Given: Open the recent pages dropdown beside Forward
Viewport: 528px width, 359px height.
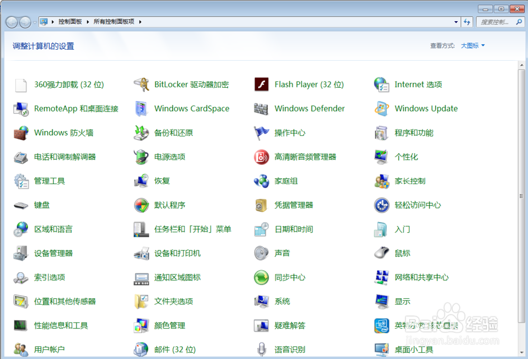Looking at the screenshot, I should (x=35, y=23).
